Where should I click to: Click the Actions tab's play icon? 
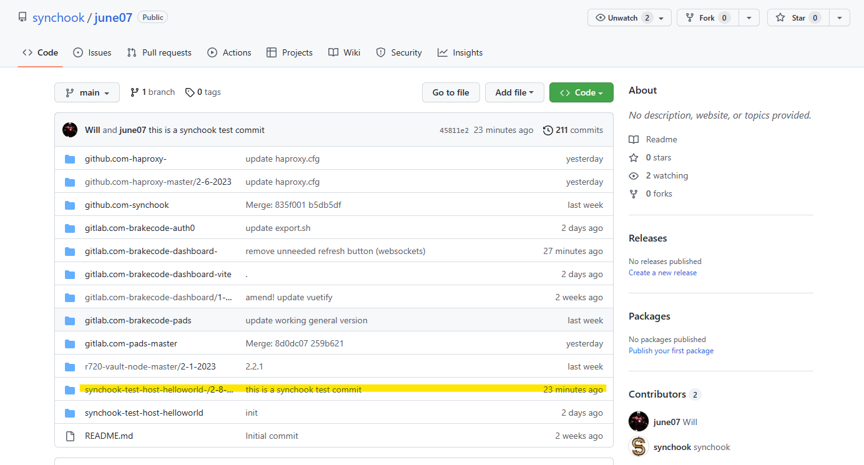pyautogui.click(x=212, y=52)
